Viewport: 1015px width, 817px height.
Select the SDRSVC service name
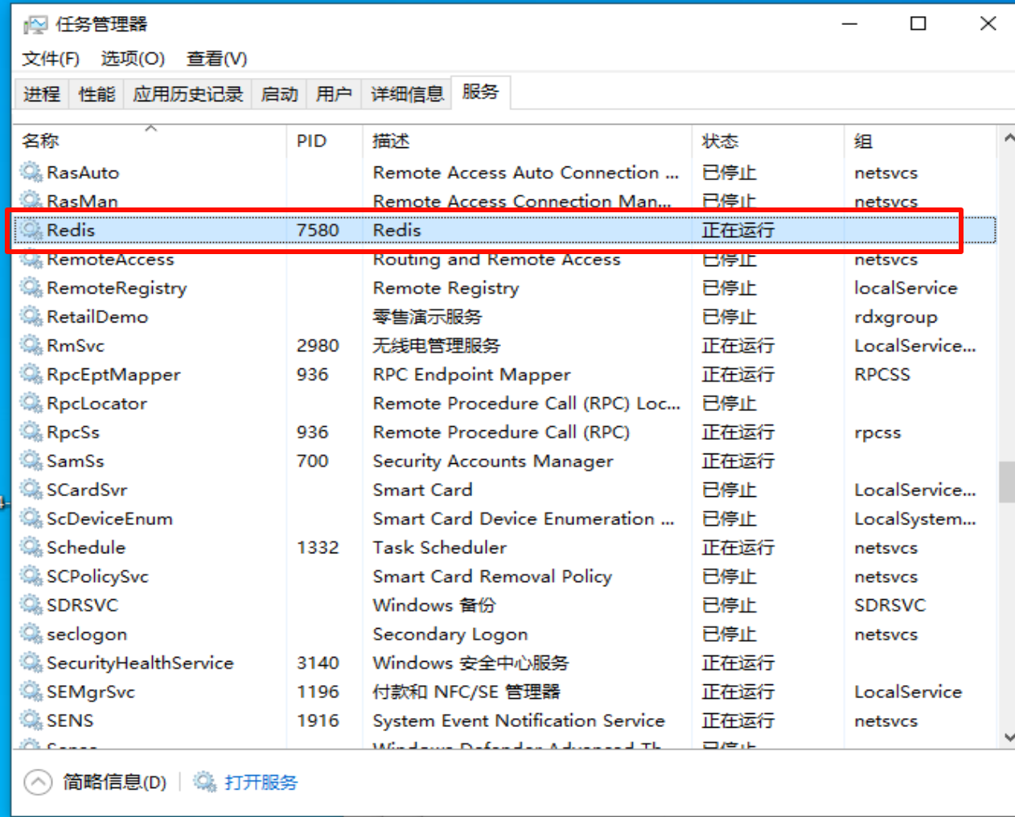82,605
